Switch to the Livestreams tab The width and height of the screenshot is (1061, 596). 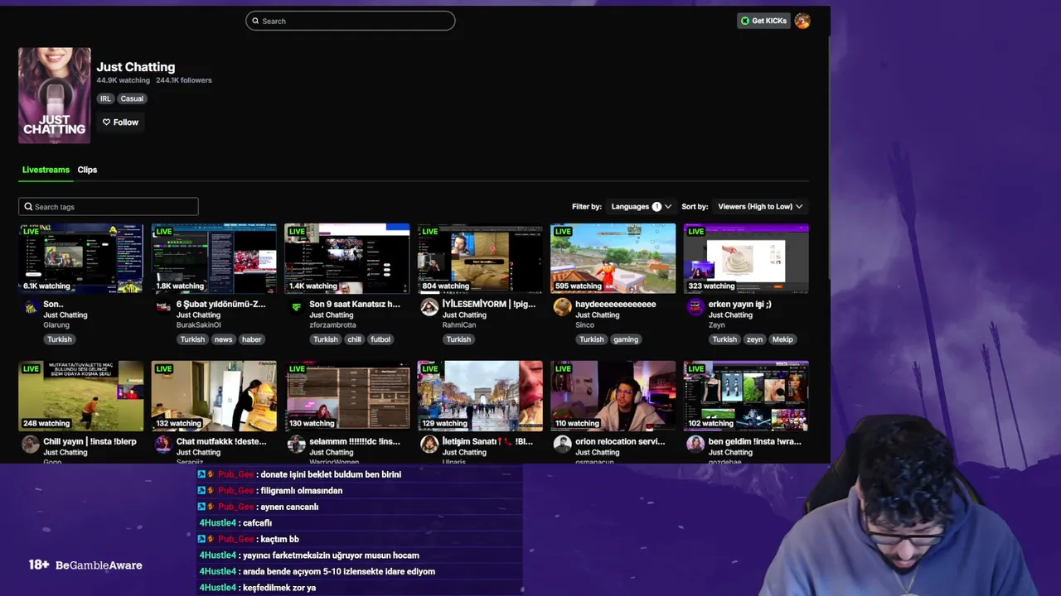46,170
